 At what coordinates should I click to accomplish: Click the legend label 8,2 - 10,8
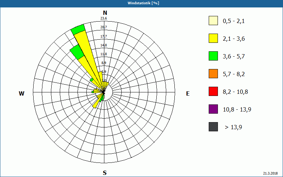(x=236, y=92)
